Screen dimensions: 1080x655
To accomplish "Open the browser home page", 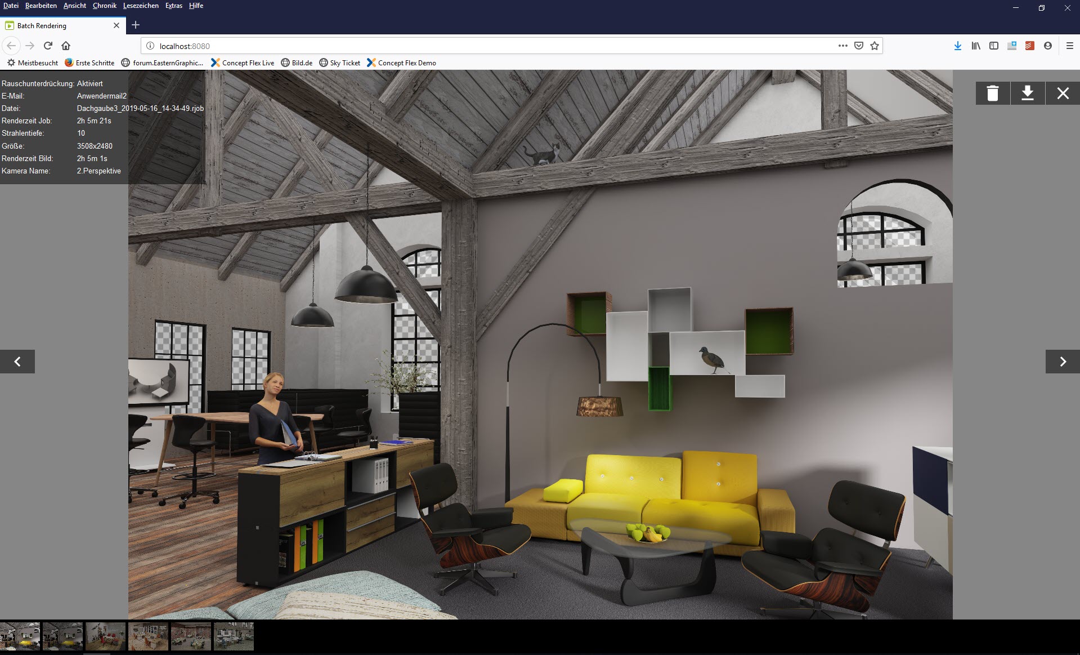I will pos(66,46).
